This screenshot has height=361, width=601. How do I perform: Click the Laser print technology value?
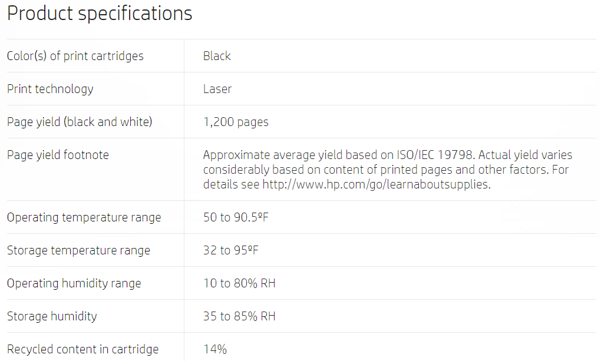[x=217, y=89]
